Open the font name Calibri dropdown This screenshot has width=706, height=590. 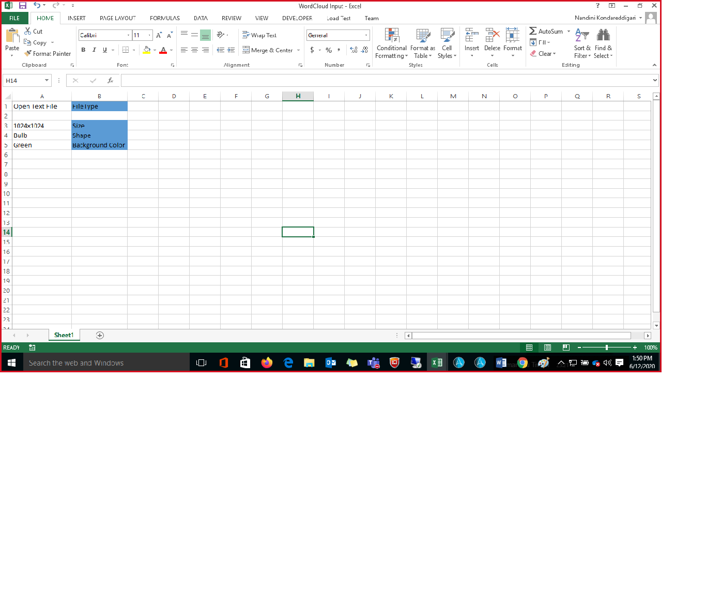[128, 35]
